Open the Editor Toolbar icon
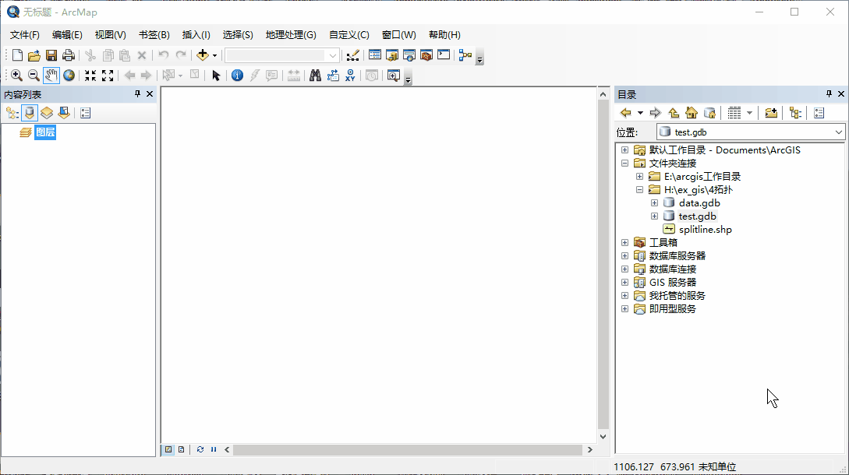The width and height of the screenshot is (849, 475). [352, 55]
